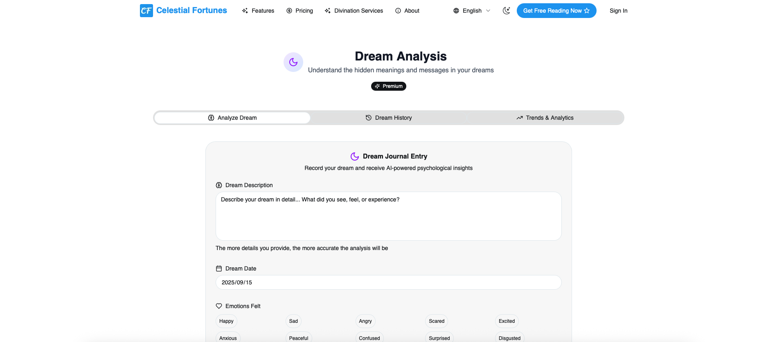
Task: Click the CF logo icon
Action: (x=146, y=11)
